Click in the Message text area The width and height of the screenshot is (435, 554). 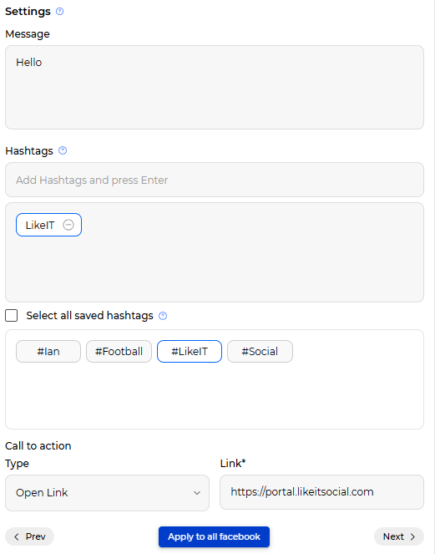click(215, 87)
